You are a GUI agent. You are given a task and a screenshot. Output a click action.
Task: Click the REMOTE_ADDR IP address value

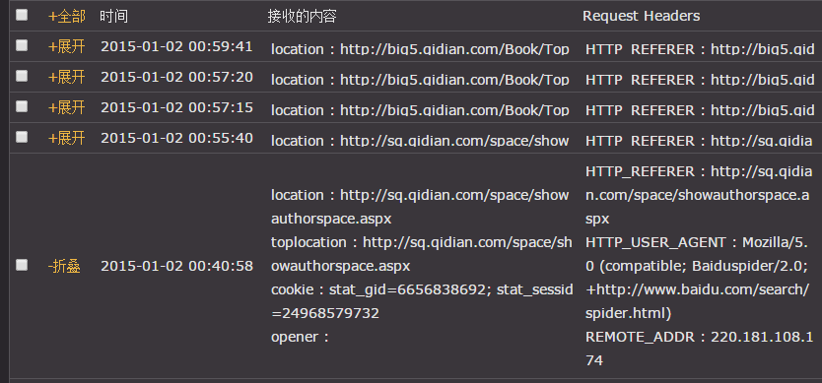tap(701, 349)
